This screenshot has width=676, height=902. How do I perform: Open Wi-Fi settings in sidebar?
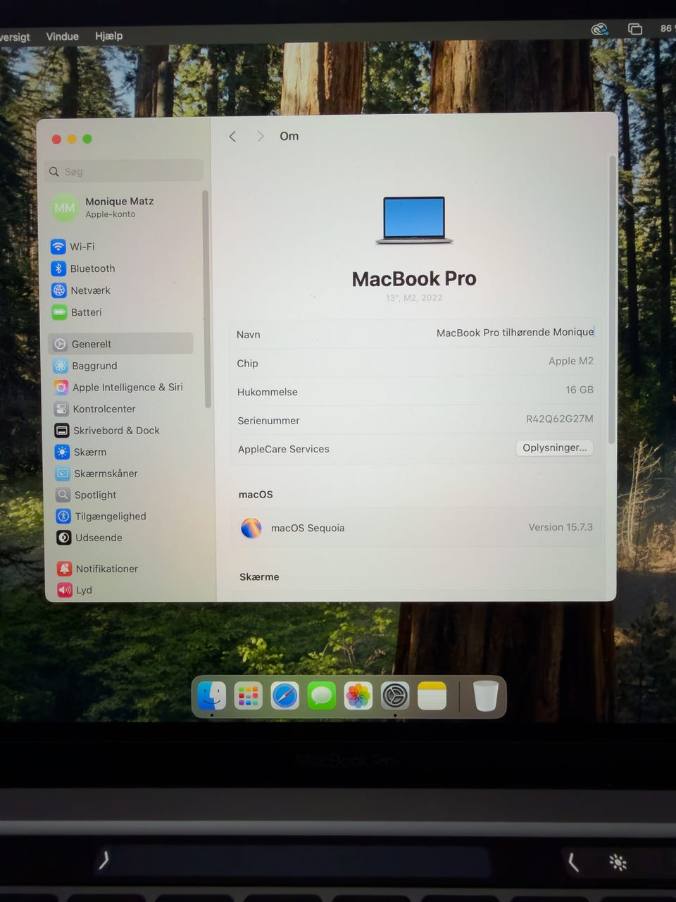(73, 247)
